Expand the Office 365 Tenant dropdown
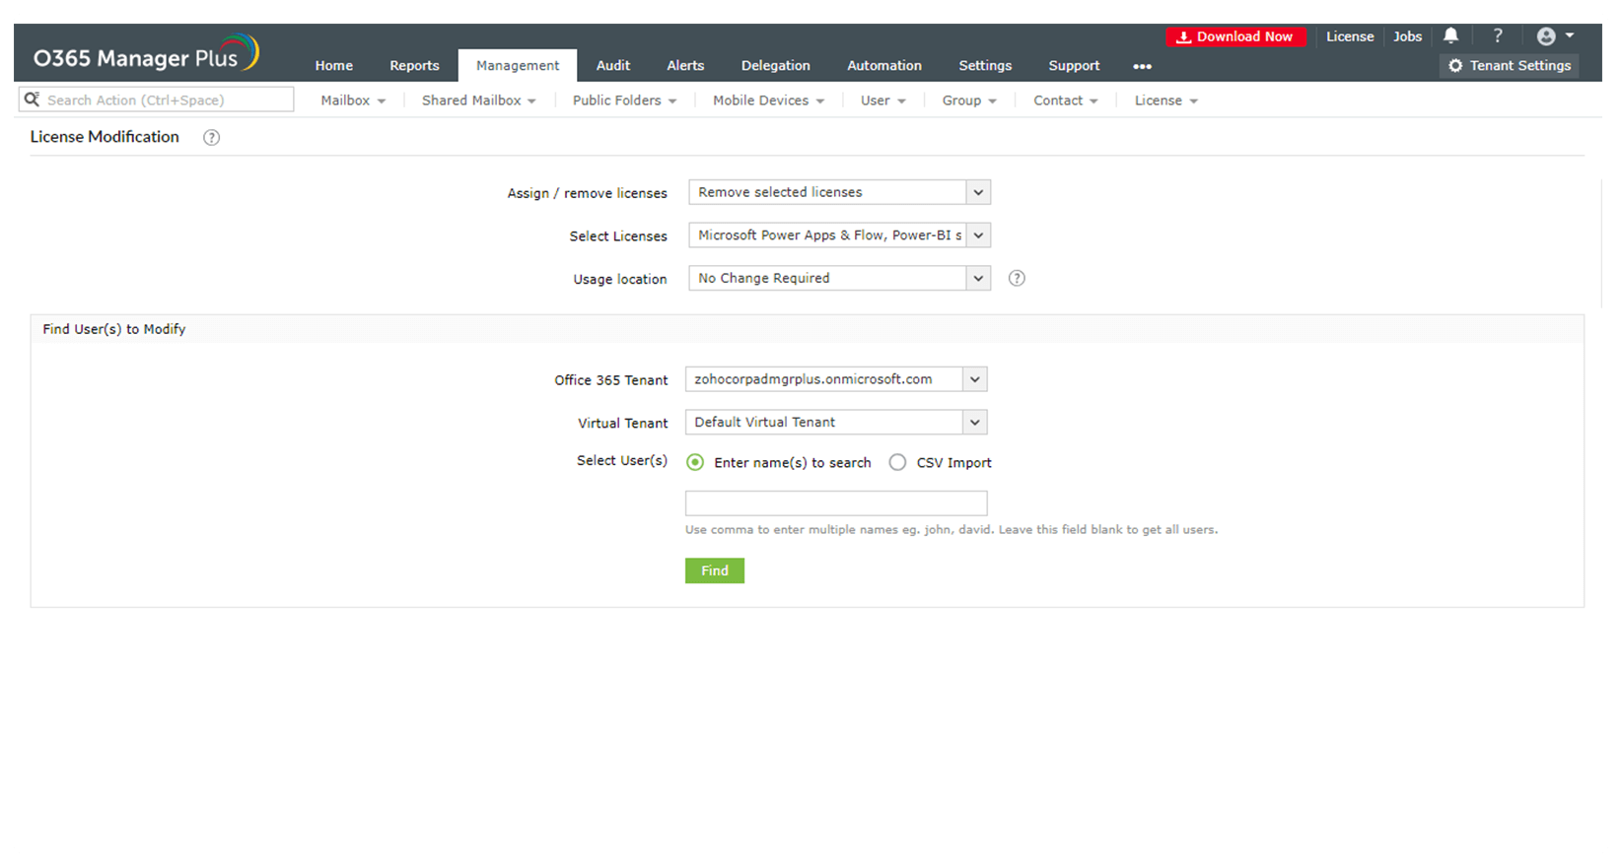This screenshot has width=1622, height=867. [836, 379]
